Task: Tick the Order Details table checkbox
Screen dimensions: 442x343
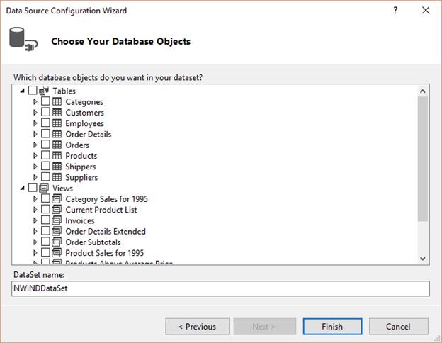Action: coord(45,134)
